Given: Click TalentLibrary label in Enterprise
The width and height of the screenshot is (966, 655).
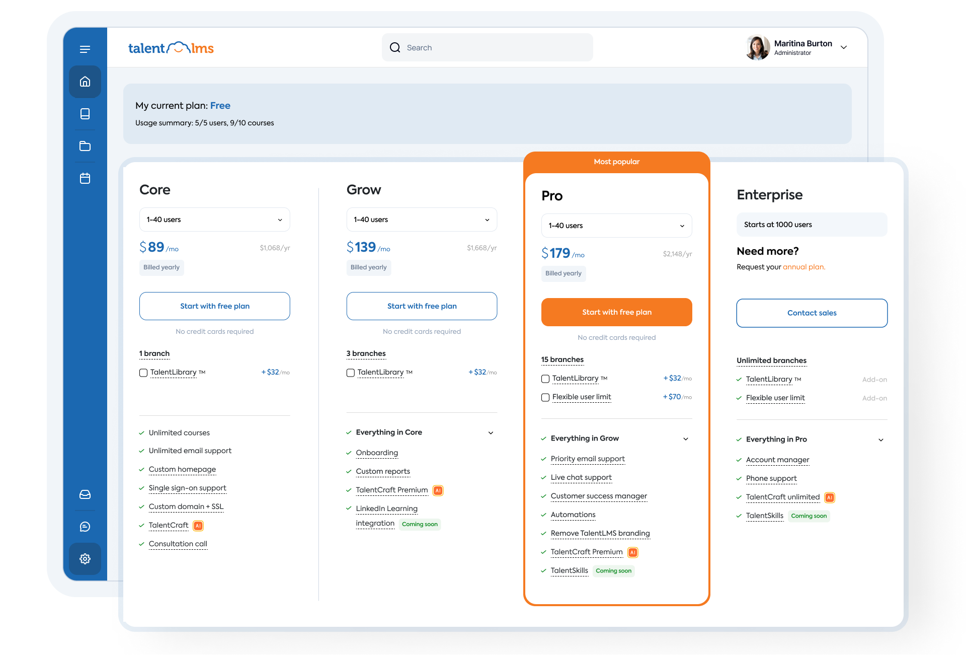Looking at the screenshot, I should click(769, 379).
